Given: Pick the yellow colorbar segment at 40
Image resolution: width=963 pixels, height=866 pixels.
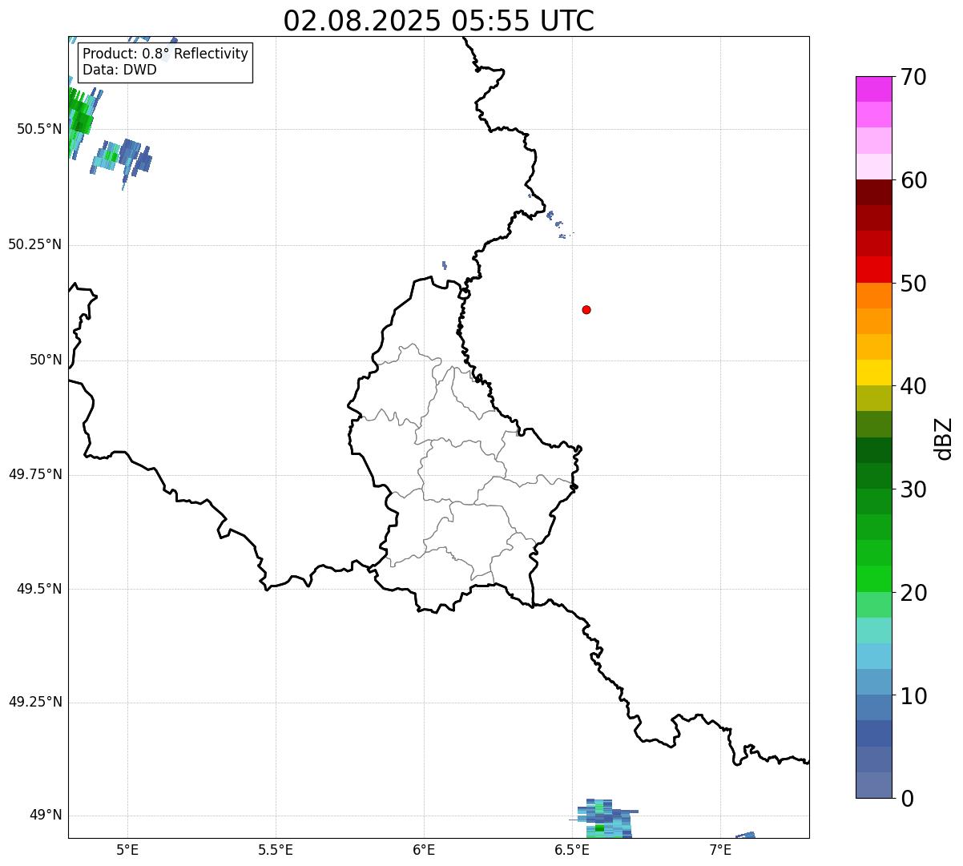Looking at the screenshot, I should point(873,373).
